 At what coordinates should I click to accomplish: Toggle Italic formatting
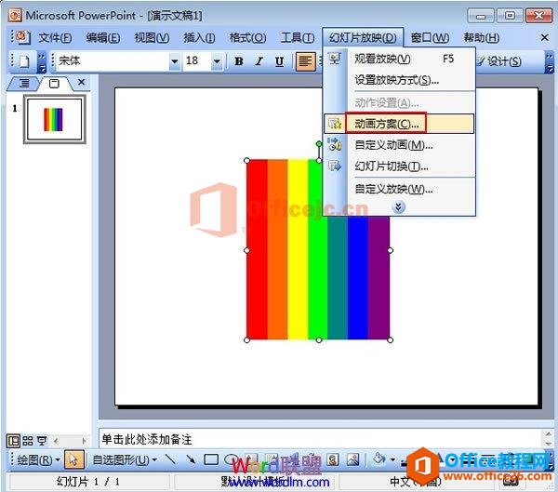tap(259, 61)
